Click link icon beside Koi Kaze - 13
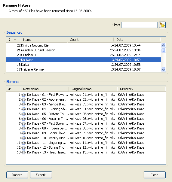Screen dimensions: 172x182 coord(23,152)
